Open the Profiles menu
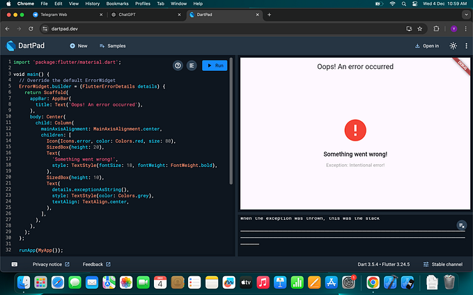The width and height of the screenshot is (473, 295). pos(143,3)
